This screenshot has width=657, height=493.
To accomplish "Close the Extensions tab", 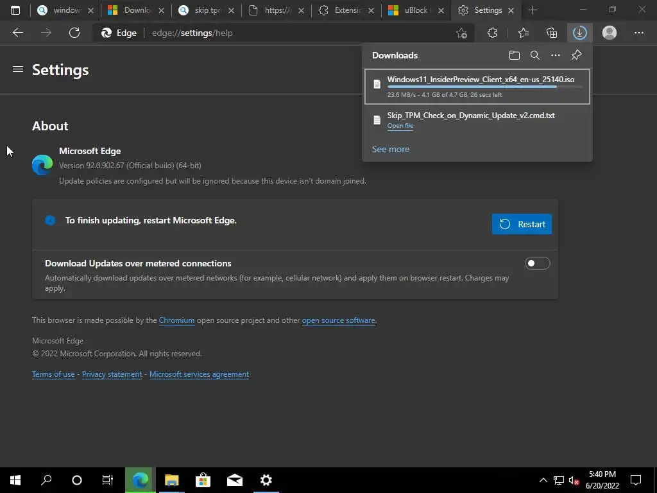I will tap(371, 10).
